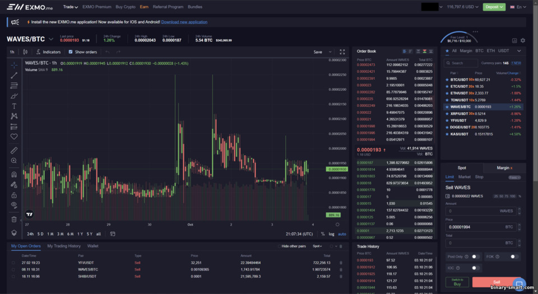Change the 1h chart interval
Screen dimensions: 538x294
(12, 52)
